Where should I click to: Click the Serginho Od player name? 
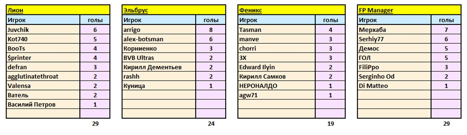(x=376, y=76)
